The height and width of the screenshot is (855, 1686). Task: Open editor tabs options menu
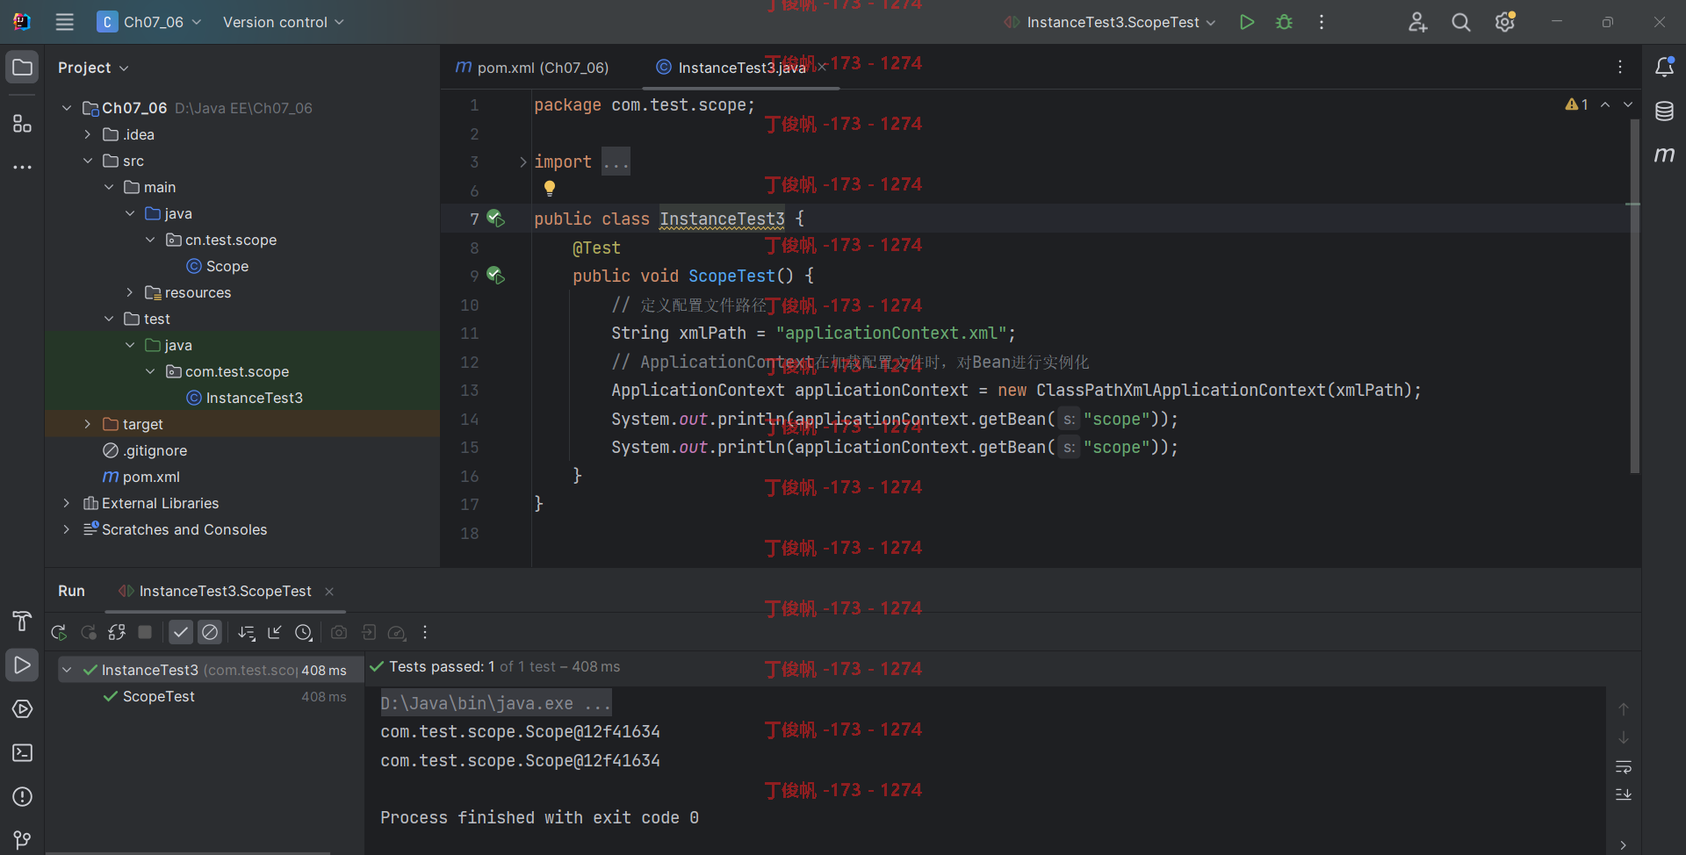1620,67
